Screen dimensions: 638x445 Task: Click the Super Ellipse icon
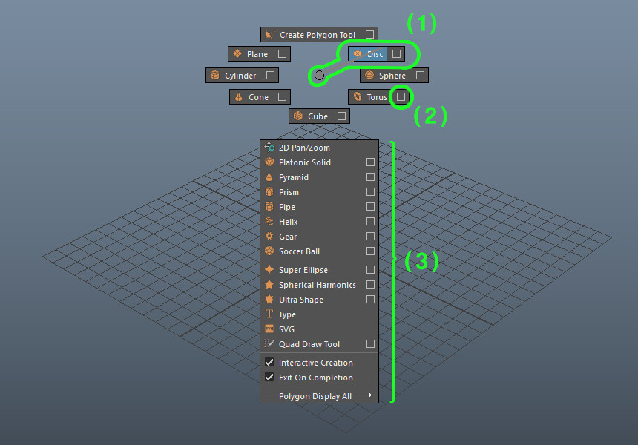coord(269,270)
